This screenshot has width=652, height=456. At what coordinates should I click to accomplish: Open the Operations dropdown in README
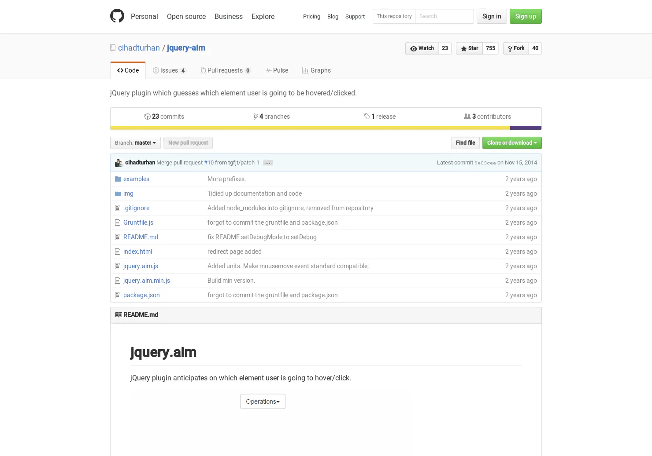pos(263,401)
